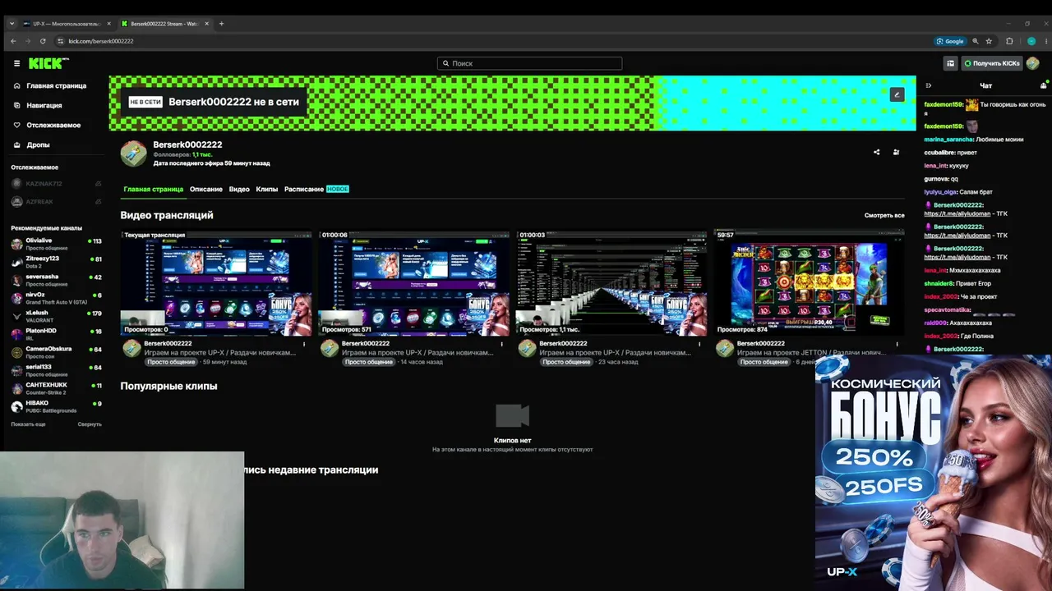Open recommended channel Zitreezy123
1052x591 pixels.
click(x=56, y=262)
